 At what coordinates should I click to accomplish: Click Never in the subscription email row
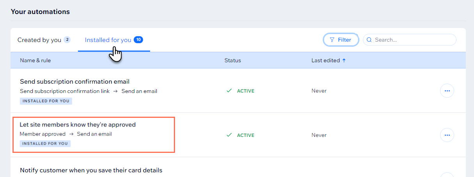pyautogui.click(x=319, y=91)
